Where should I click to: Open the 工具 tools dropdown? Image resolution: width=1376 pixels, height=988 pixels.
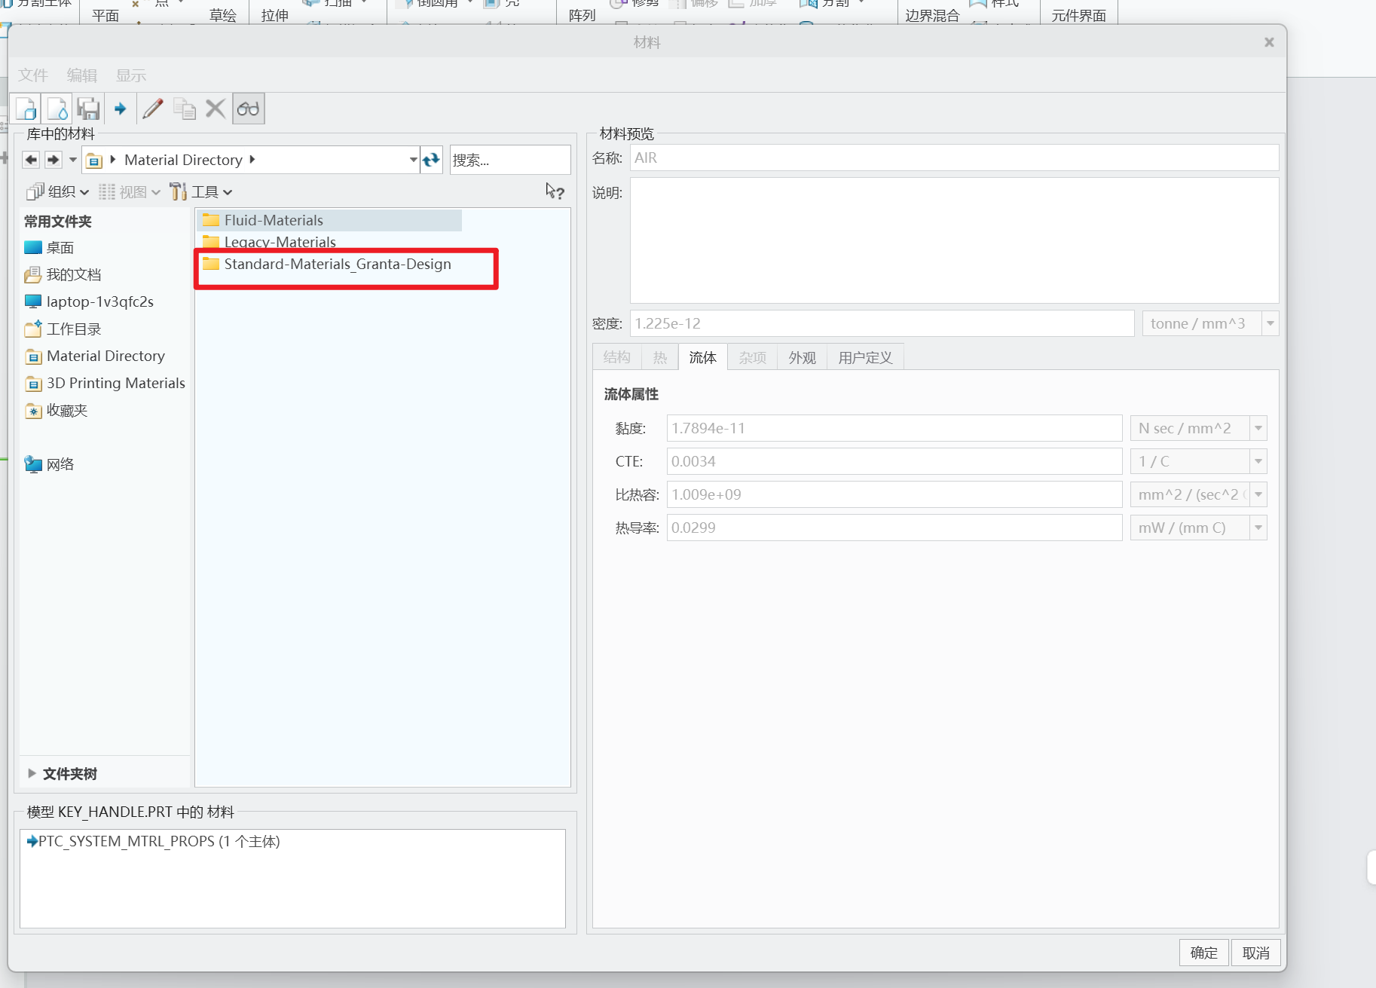201,192
